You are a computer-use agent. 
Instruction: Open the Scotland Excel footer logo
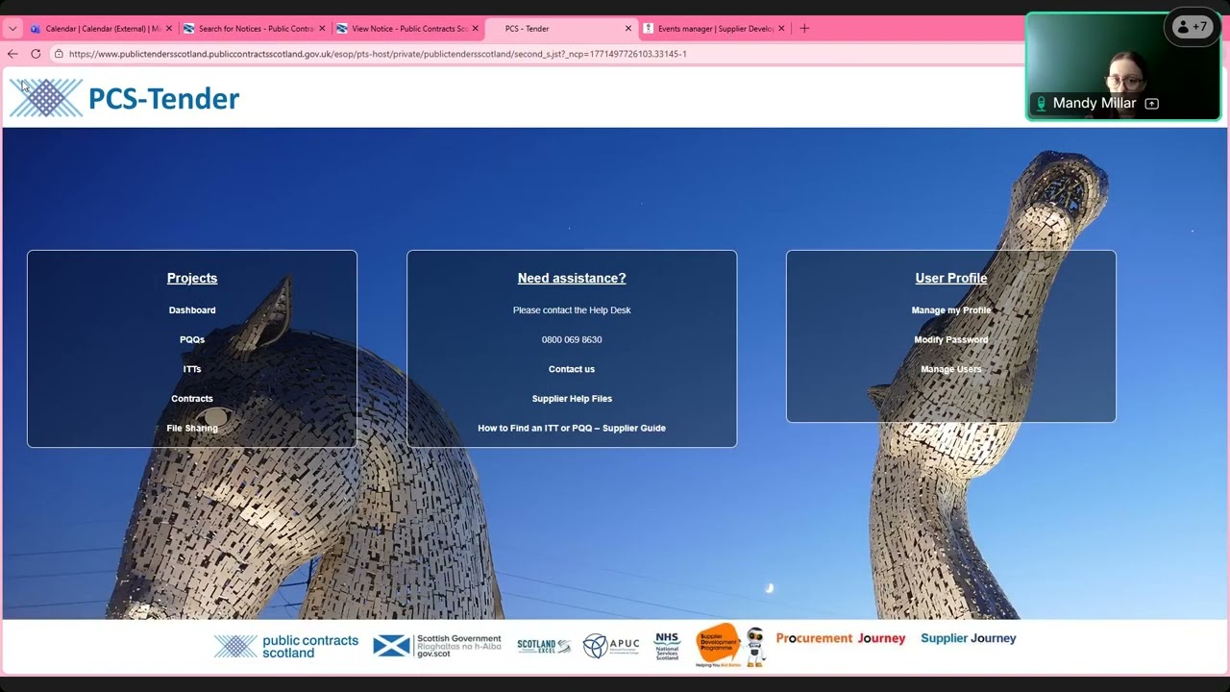[544, 646]
